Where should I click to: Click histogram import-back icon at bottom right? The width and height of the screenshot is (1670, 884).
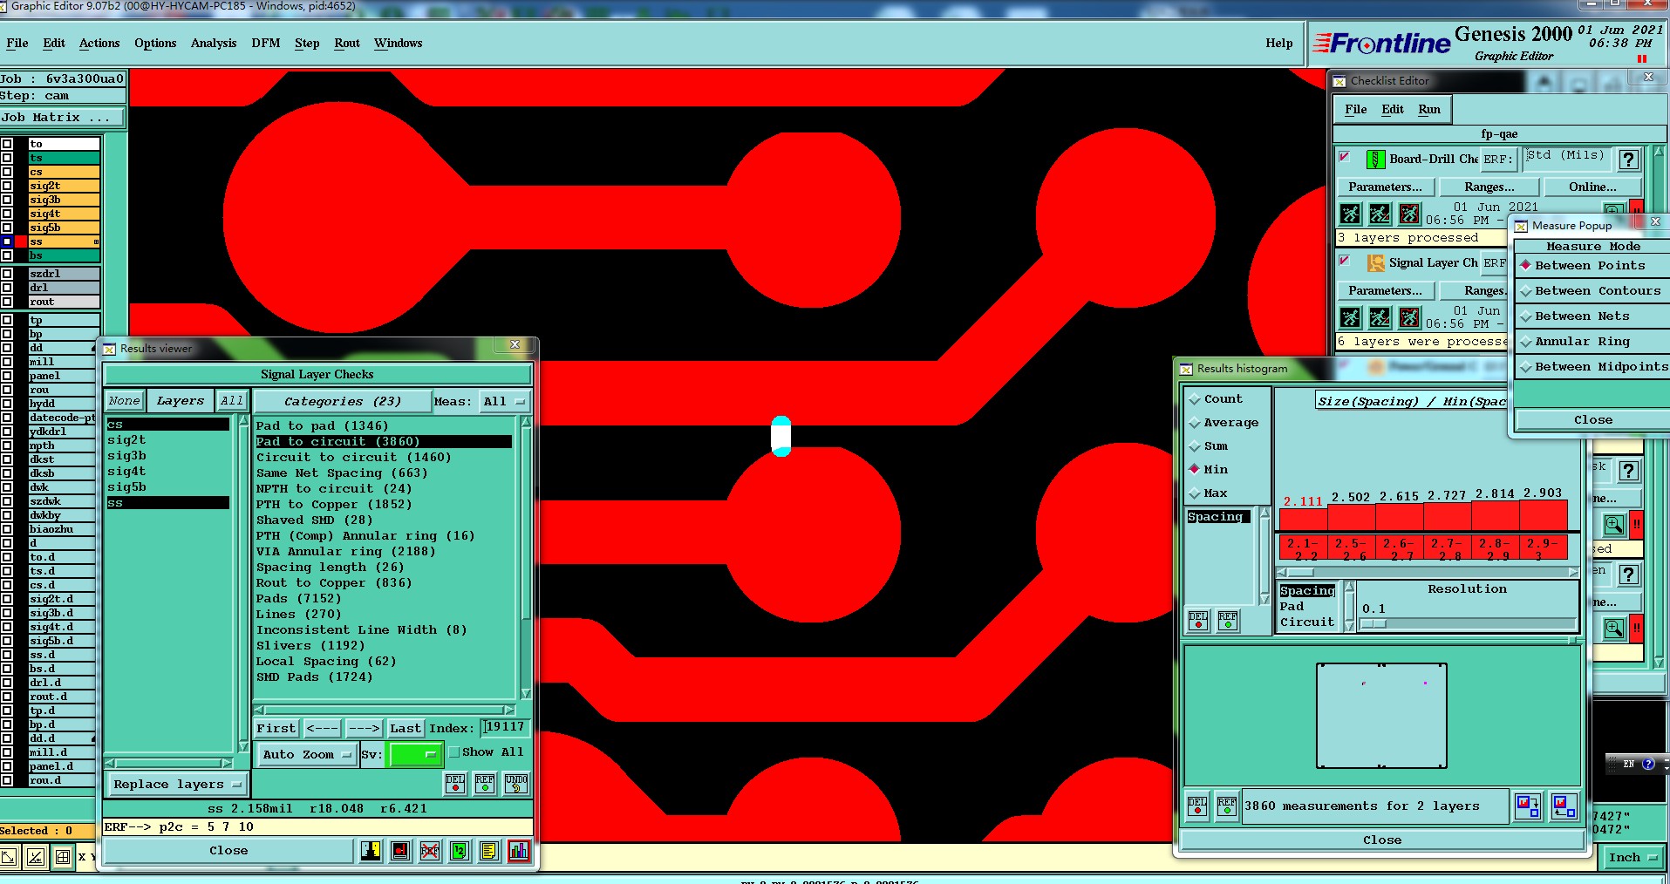pyautogui.click(x=1564, y=806)
